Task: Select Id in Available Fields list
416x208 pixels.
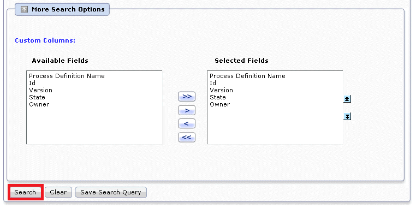Action: click(32, 83)
